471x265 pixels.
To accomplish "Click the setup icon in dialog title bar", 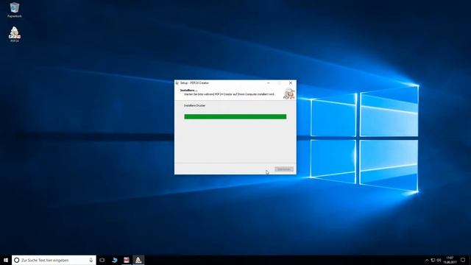I will (177, 83).
